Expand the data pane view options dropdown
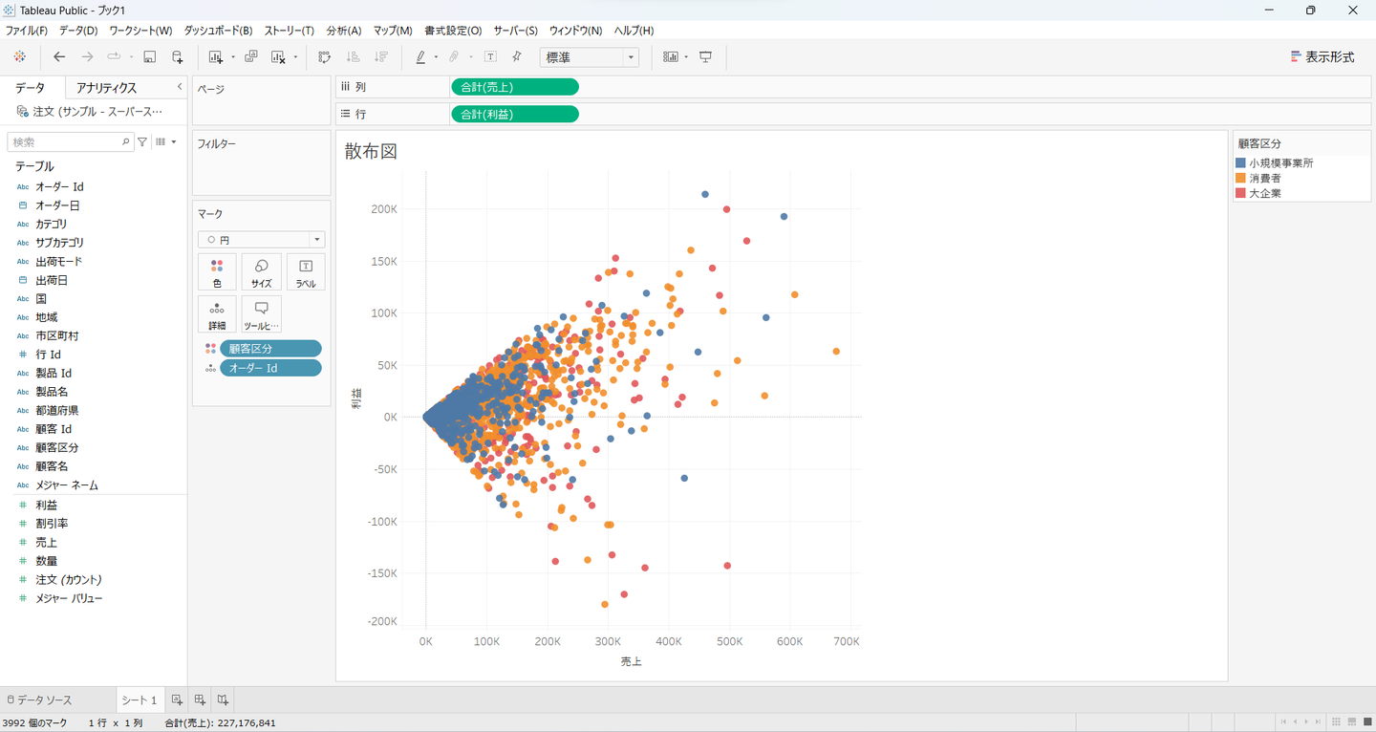1376x732 pixels. click(x=166, y=141)
